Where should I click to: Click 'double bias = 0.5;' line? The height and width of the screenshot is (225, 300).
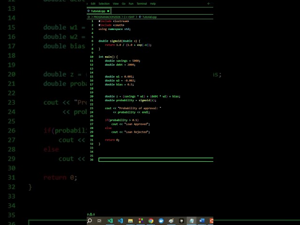(x=120, y=84)
